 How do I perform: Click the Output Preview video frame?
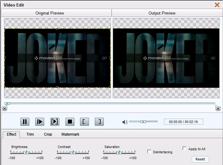pos(166,58)
